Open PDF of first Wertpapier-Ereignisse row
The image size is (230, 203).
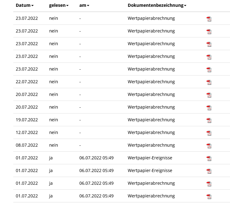[209, 158]
